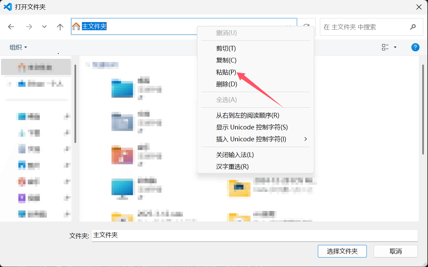428x267 pixels.
Task: Open the 组织 dropdown menu
Action: click(18, 47)
